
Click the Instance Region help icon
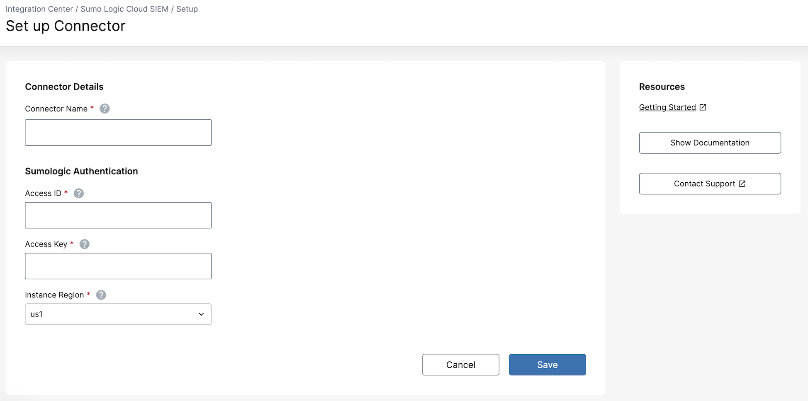(x=101, y=295)
